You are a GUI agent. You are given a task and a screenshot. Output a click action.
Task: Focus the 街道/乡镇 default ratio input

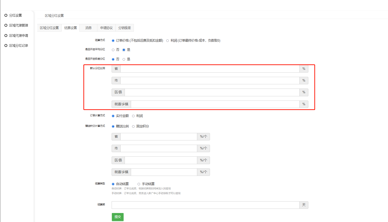pyautogui.click(x=215, y=104)
